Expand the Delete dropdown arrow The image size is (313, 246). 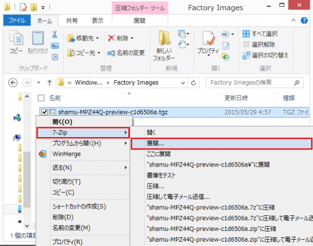pyautogui.click(x=132, y=38)
